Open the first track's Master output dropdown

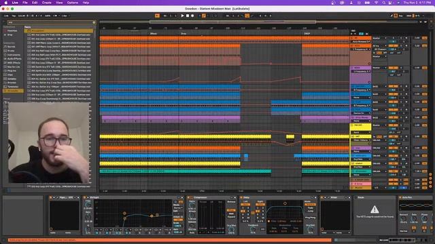[379, 38]
